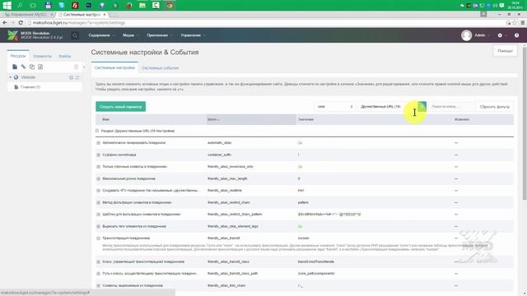527x296 pixels.
Task: Collapse the left resource tree panel arrow
Action: [x=84, y=67]
